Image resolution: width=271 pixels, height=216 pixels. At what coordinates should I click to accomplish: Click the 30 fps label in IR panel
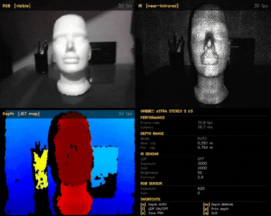pos(261,6)
